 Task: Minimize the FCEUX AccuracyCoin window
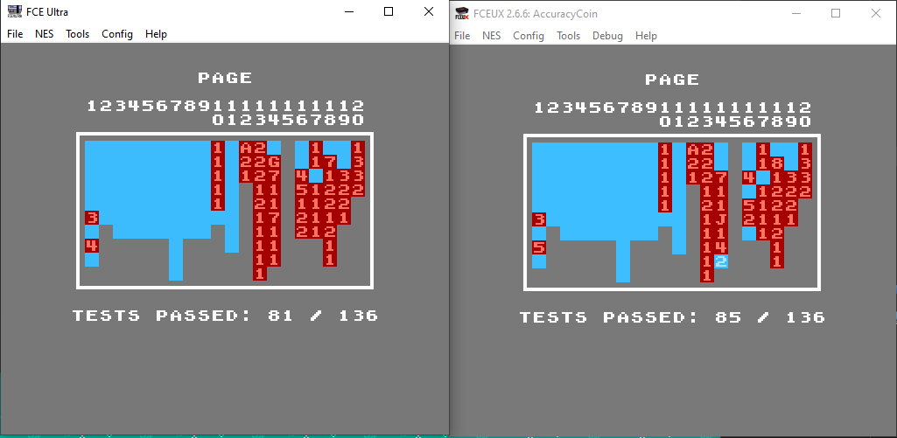pyautogui.click(x=795, y=13)
